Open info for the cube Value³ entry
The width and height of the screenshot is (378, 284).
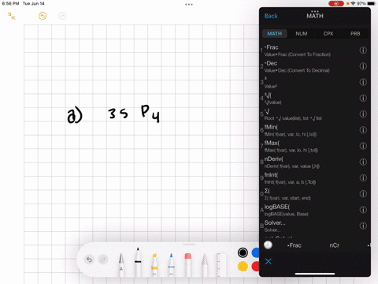click(x=363, y=82)
